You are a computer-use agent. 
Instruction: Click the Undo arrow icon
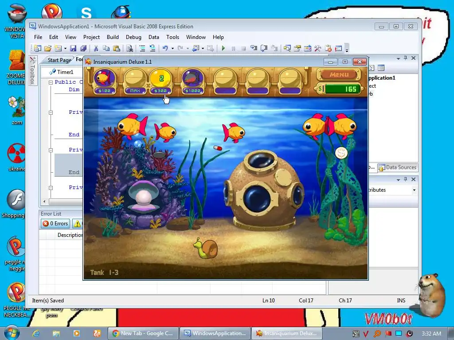click(165, 48)
